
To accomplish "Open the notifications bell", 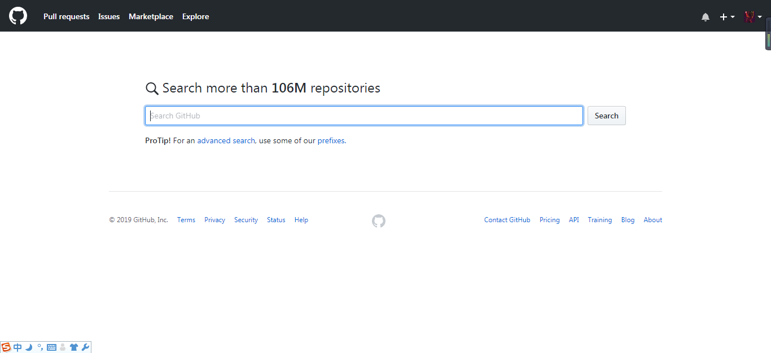I will pos(706,17).
